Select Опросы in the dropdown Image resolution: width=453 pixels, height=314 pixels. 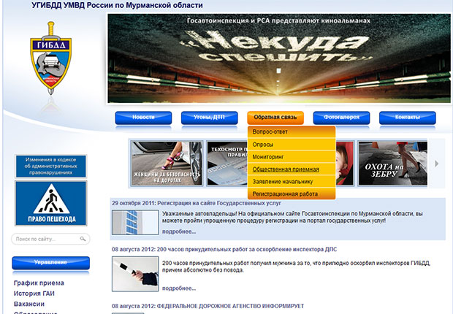[292, 145]
